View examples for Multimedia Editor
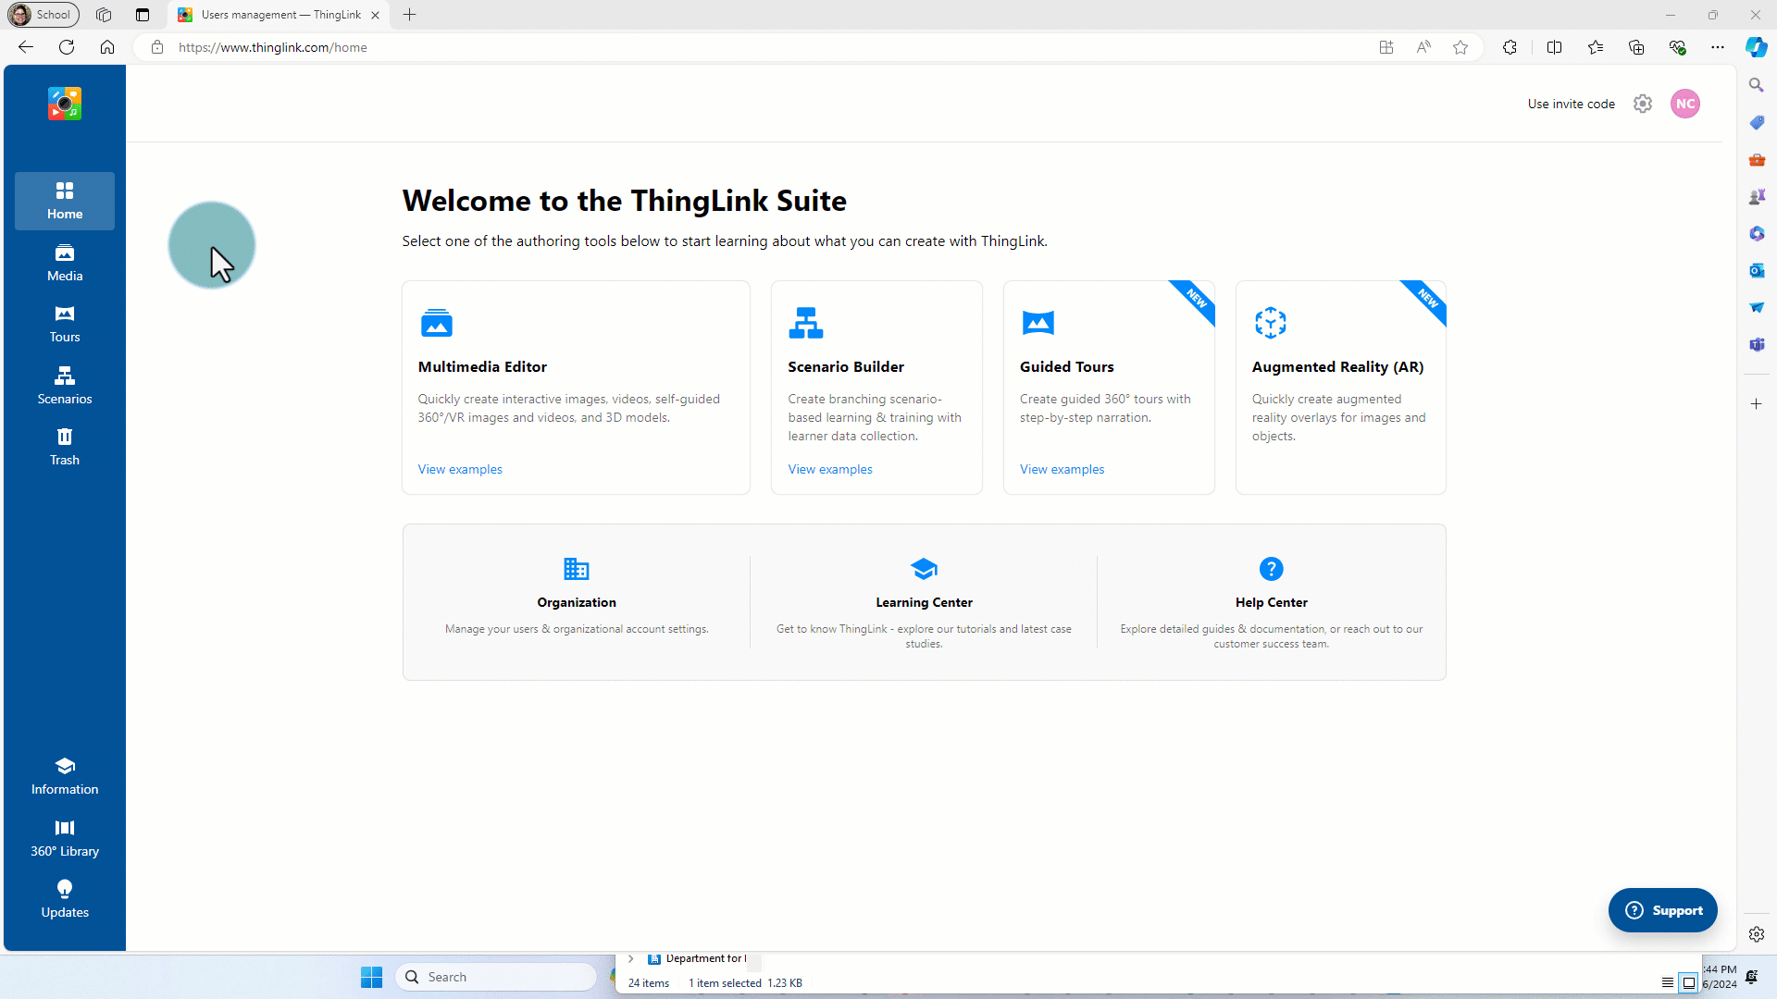Viewport: 1777px width, 999px height. pyautogui.click(x=460, y=469)
